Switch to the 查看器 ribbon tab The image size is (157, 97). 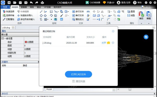click(24, 7)
